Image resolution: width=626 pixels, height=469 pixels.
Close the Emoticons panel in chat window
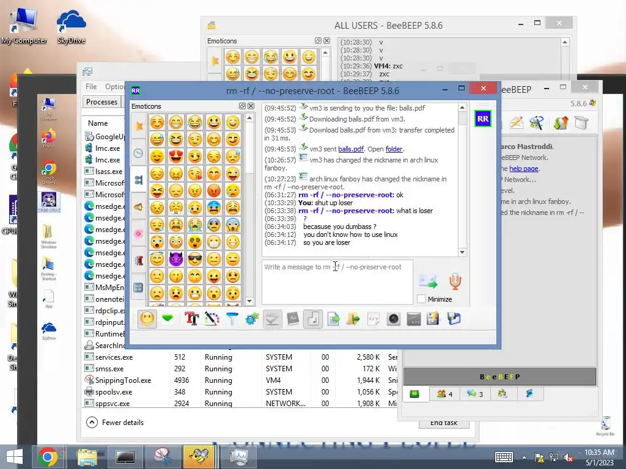[251, 106]
